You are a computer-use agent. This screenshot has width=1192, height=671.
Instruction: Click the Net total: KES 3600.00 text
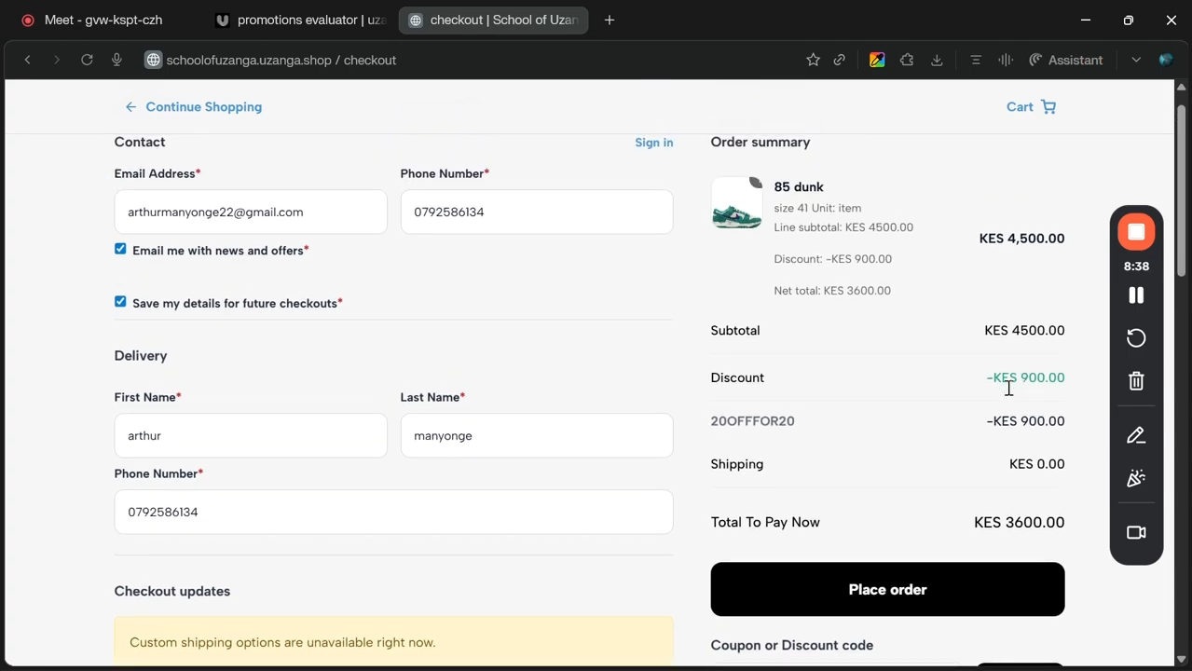point(832,291)
